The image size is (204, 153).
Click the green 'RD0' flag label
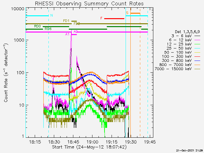38,26
